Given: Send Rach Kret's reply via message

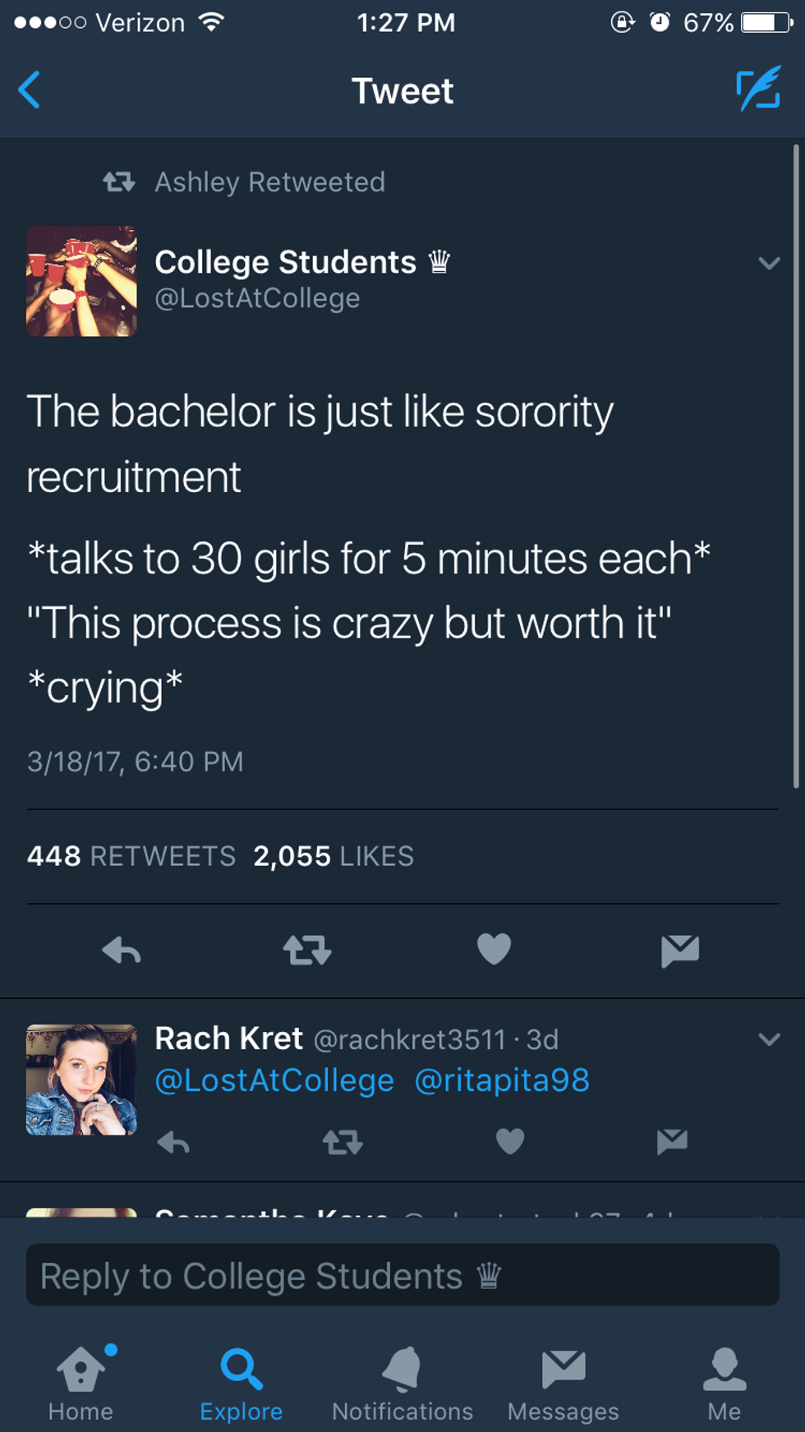Looking at the screenshot, I should tap(672, 1141).
